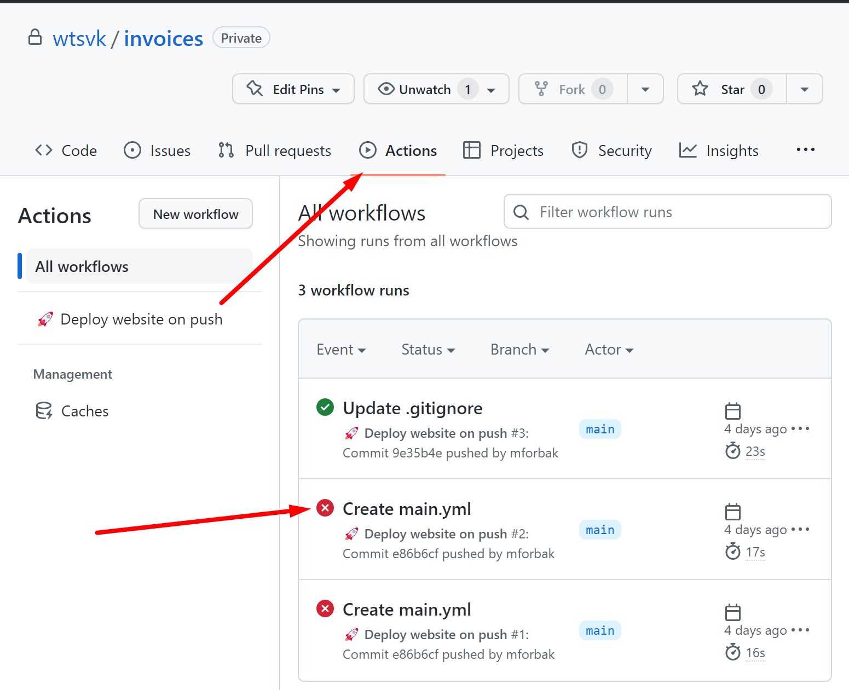Open the Projects tab

coord(503,150)
